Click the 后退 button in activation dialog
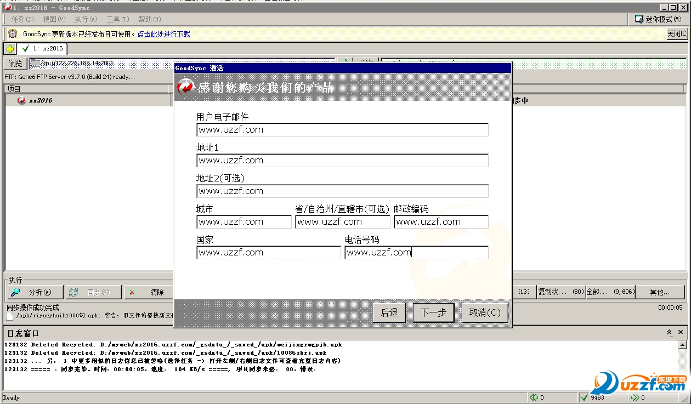 (x=389, y=313)
